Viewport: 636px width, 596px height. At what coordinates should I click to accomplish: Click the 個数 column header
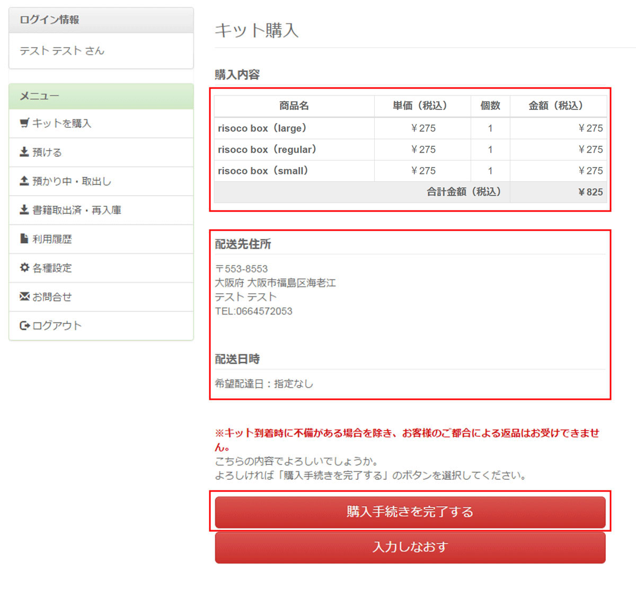click(490, 106)
